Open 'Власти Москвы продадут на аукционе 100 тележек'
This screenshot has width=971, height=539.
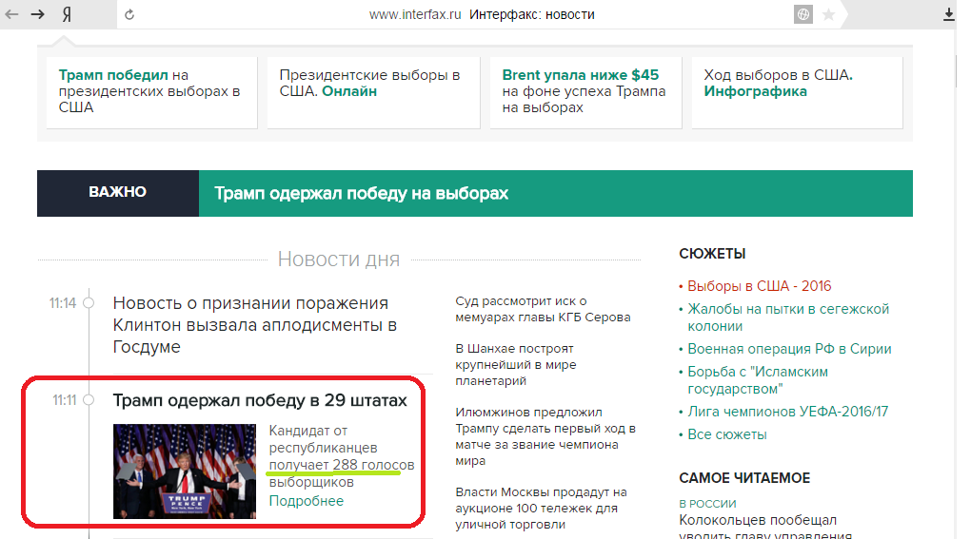coord(542,508)
